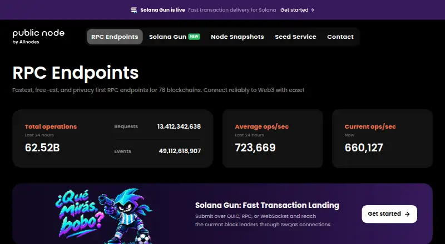The image size is (445, 244).
Task: Click the white Get started button
Action: point(389,214)
